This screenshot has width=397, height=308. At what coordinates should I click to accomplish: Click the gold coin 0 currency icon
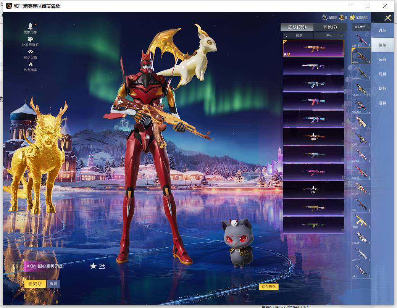coord(342,17)
